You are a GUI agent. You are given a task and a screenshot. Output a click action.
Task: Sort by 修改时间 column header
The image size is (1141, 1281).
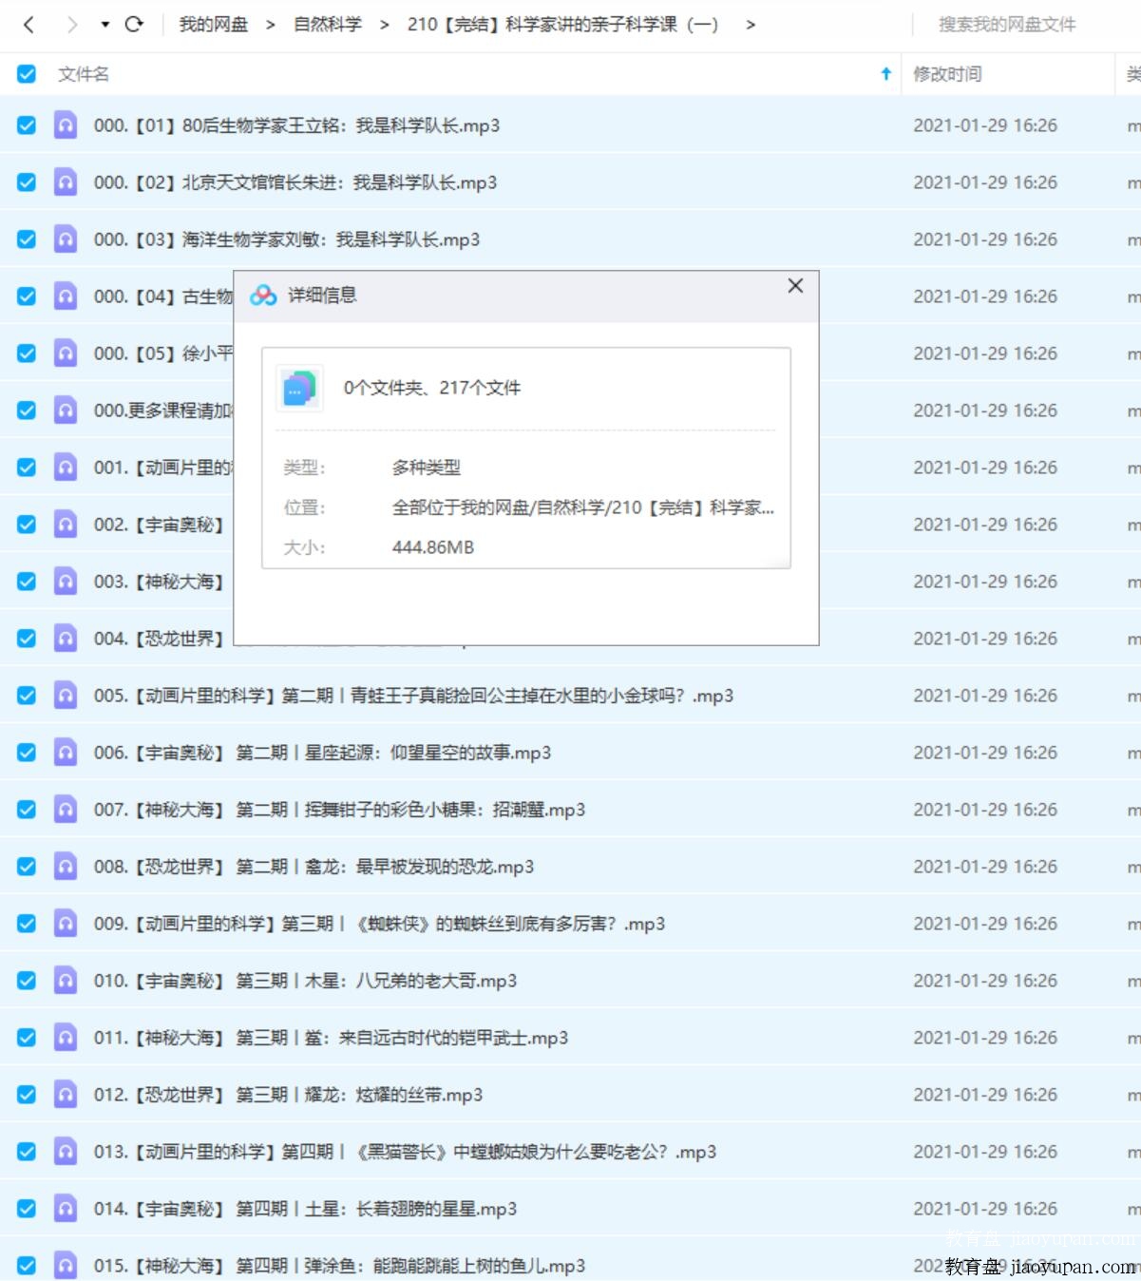coord(947,74)
